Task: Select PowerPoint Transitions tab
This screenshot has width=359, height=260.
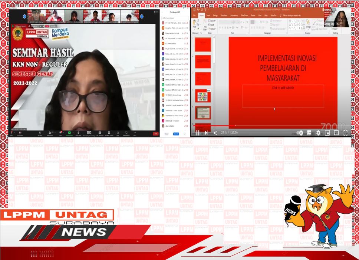Action: (x=224, y=16)
